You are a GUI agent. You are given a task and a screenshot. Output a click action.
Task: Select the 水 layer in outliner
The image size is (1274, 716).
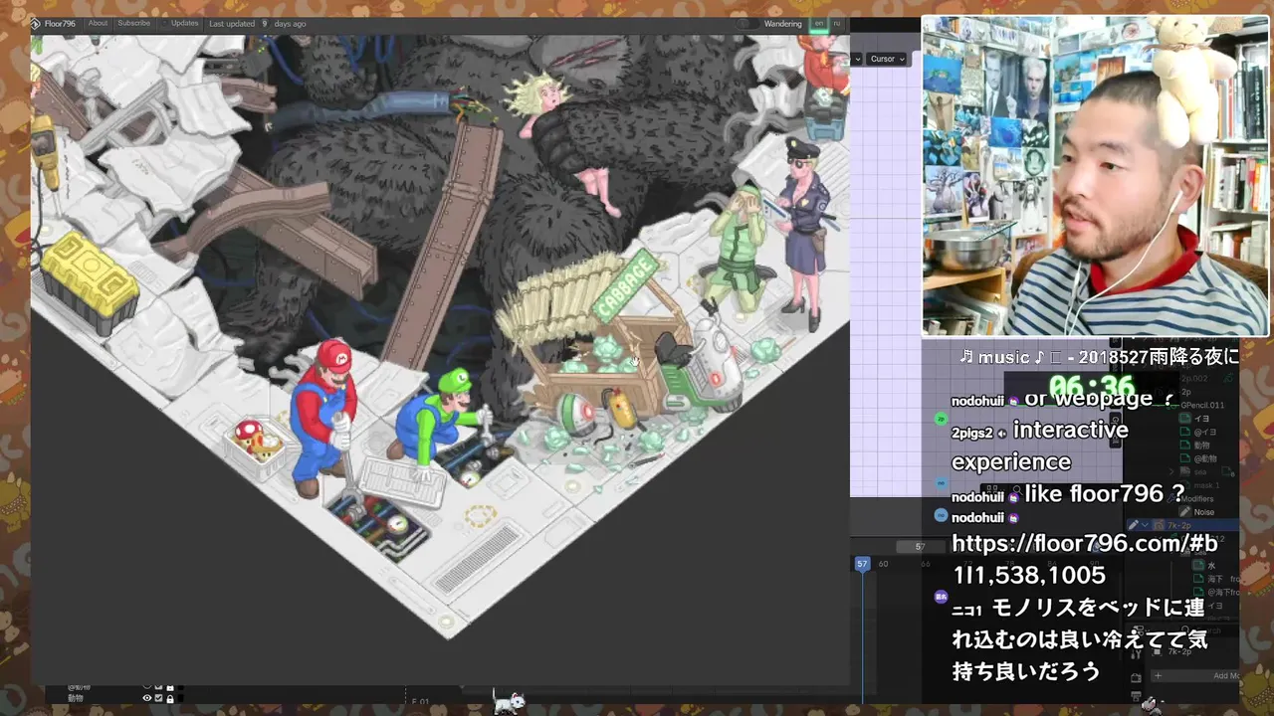point(1211,565)
